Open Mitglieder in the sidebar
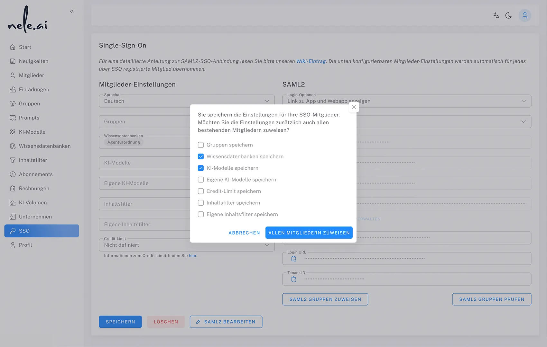The image size is (547, 347). pos(42,76)
